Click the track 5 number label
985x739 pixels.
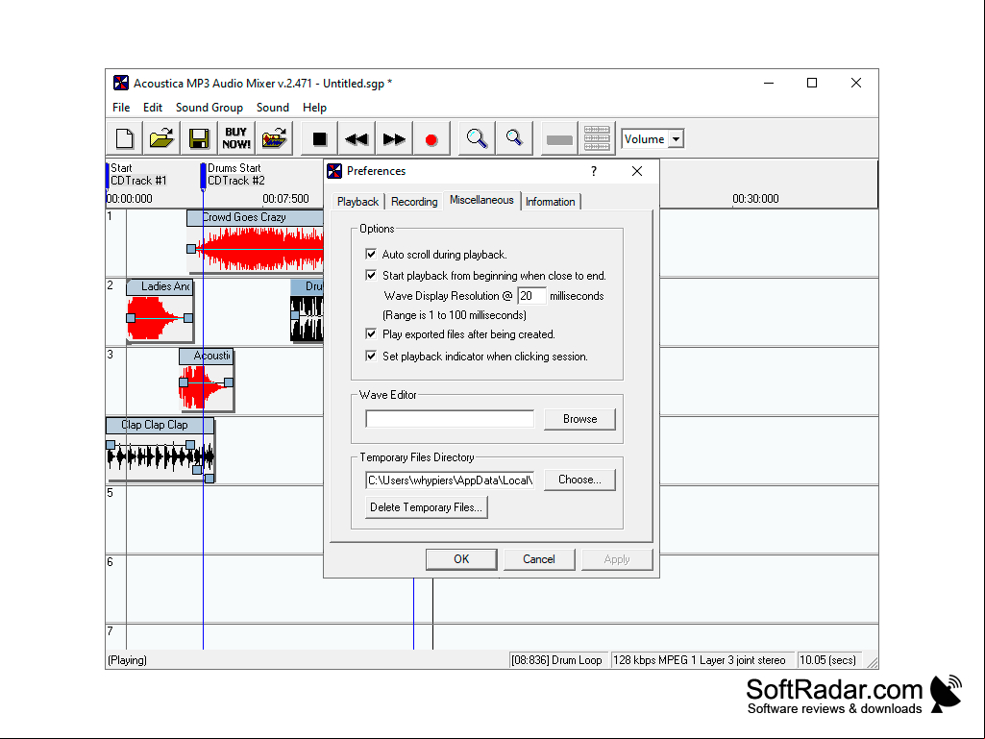click(x=110, y=493)
